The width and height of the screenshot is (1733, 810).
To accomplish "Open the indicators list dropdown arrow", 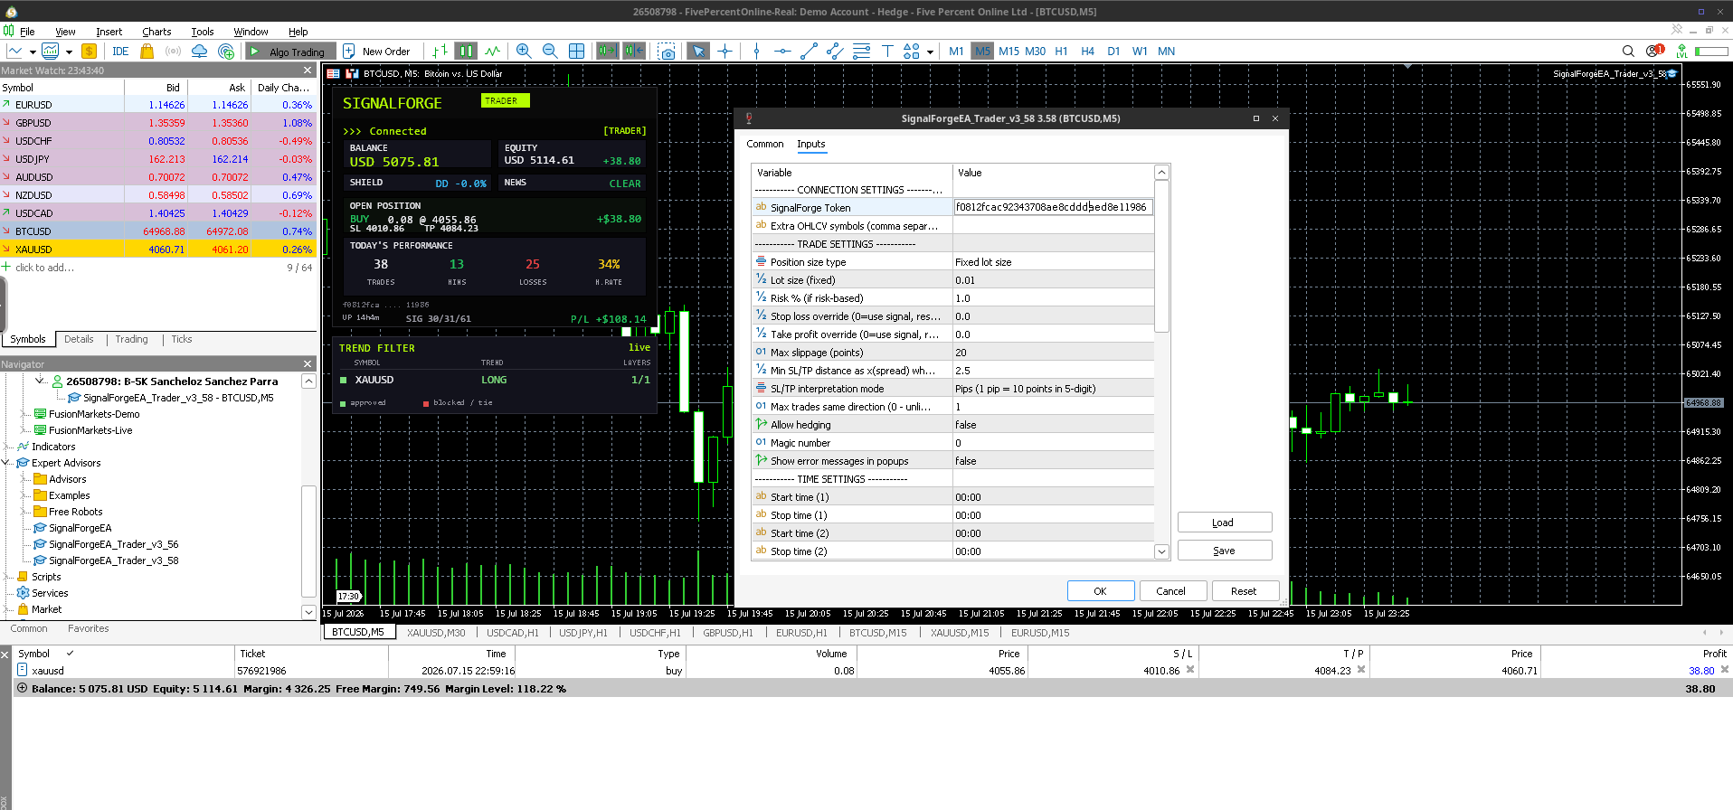I will (x=69, y=52).
